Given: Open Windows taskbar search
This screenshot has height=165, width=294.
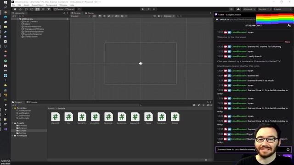Looking at the screenshot, I should pyautogui.click(x=6, y=7).
